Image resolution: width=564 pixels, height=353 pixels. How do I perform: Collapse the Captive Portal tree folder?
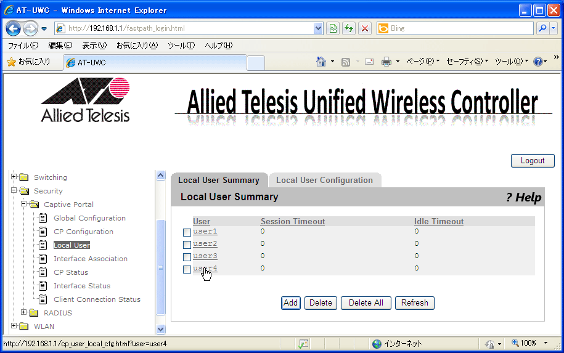24,204
